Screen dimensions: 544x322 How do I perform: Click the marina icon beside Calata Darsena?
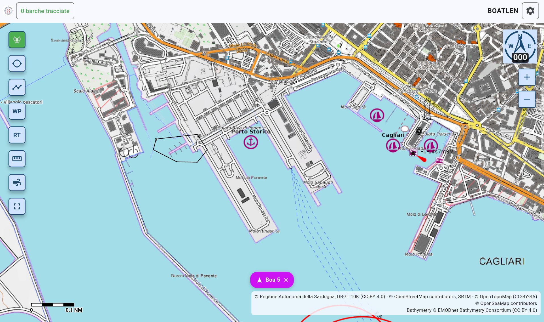(431, 145)
